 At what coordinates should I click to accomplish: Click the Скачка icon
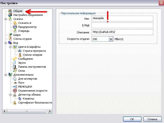pos(10,19)
